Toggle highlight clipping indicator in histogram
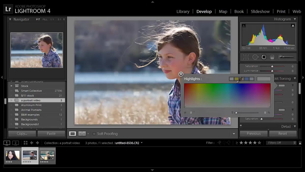 point(293,25)
